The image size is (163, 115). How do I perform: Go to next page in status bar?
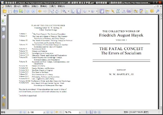coord(48,112)
